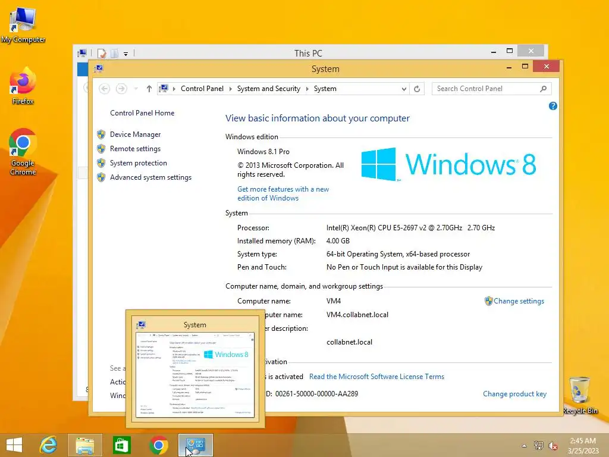The image size is (609, 457).
Task: Go forward in System window
Action: pos(121,89)
